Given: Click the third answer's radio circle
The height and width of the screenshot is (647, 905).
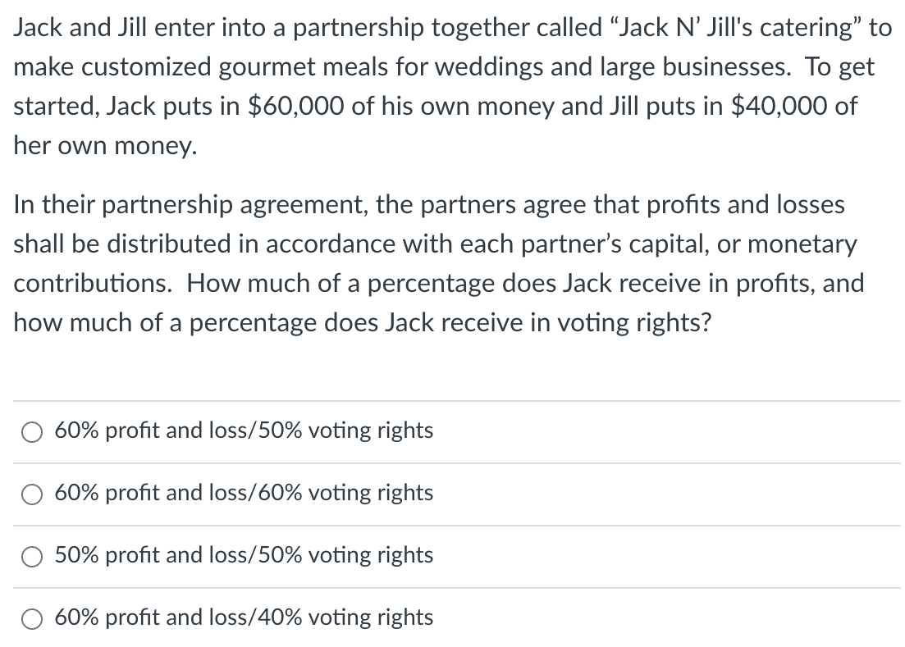Looking at the screenshot, I should pos(32,556).
